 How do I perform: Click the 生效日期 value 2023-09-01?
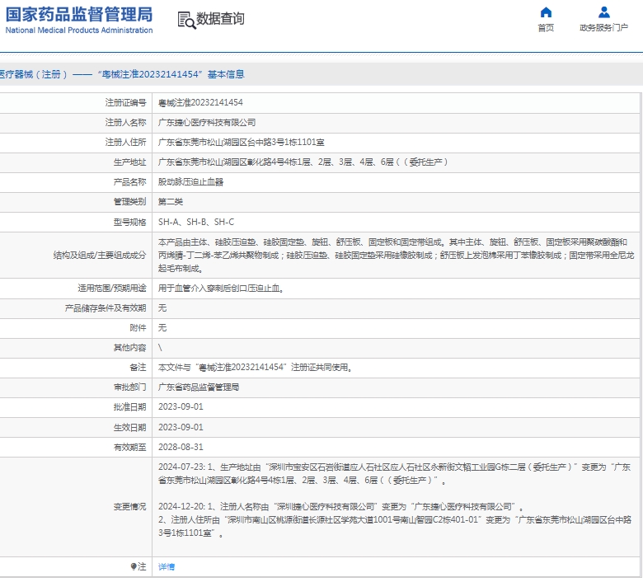pos(181,427)
